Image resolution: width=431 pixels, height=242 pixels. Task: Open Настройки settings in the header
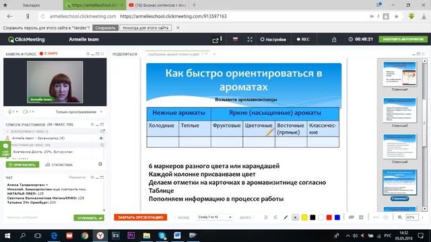coord(273,40)
